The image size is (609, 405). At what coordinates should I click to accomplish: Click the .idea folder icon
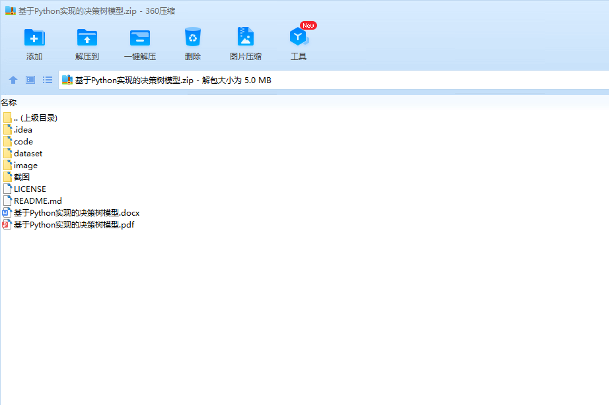click(7, 129)
